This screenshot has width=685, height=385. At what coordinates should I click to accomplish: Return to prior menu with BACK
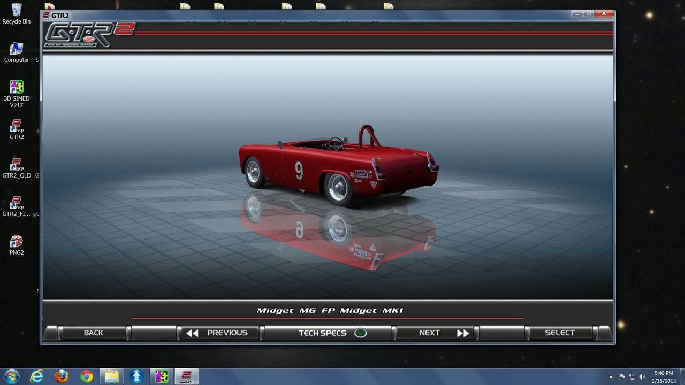coord(93,333)
